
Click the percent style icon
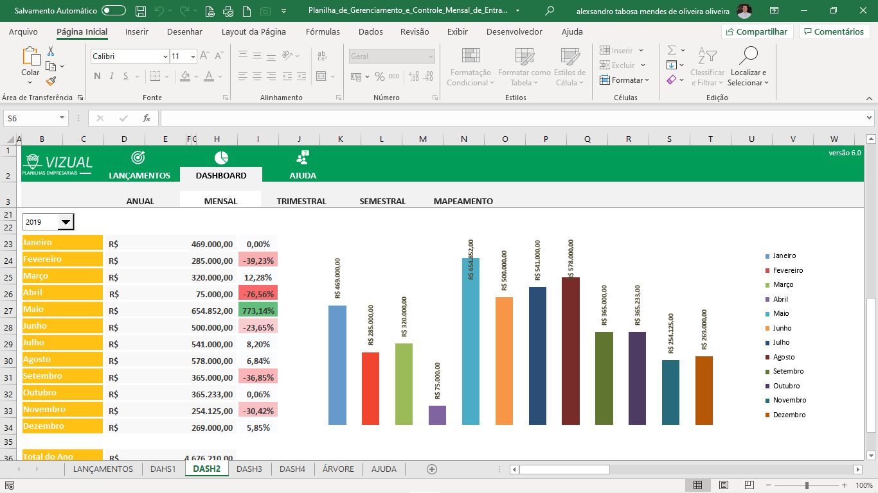pos(380,76)
